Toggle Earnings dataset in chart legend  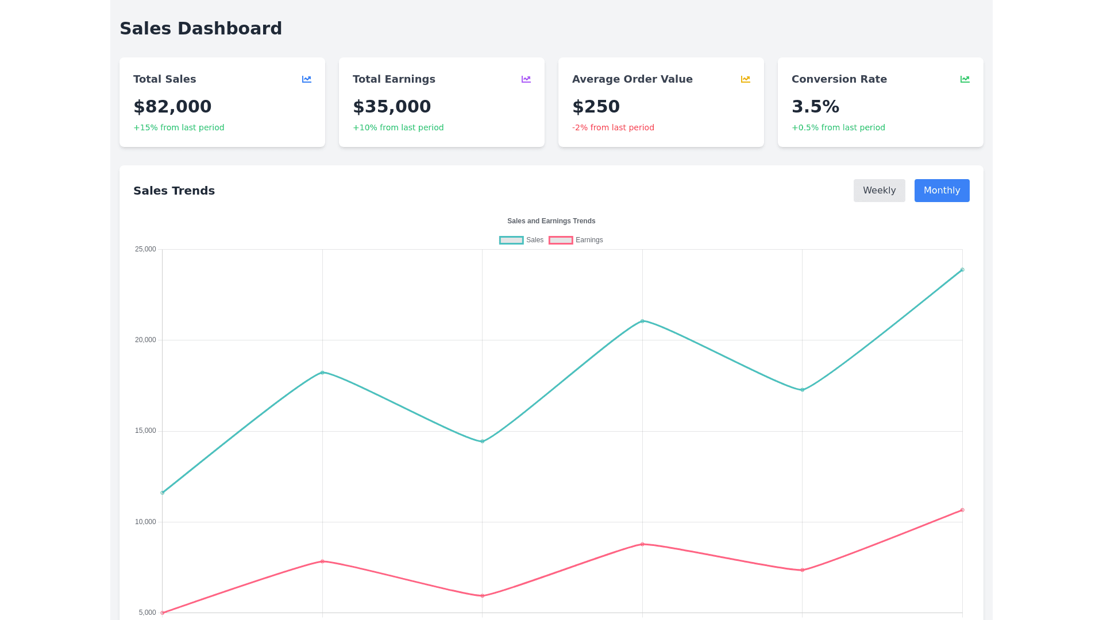coord(589,240)
